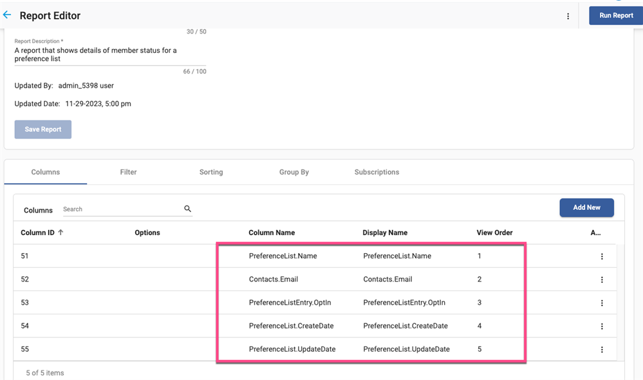
Task: Open the Group By tab
Action: [294, 172]
